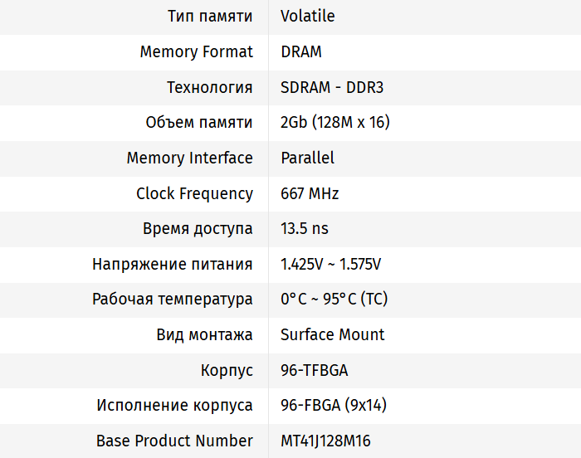Click the "Memory Interface" label
581x458 pixels.
point(189,158)
